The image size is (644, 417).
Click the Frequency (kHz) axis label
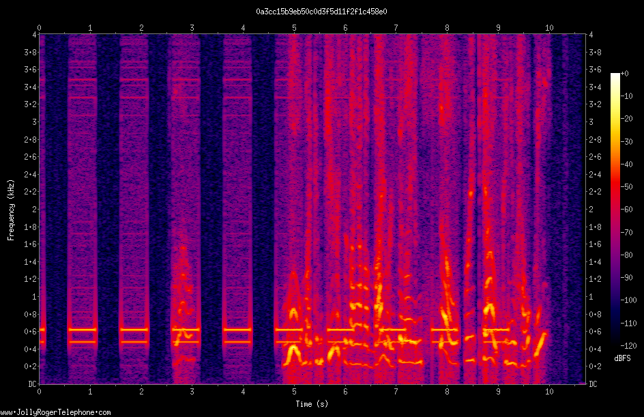(11, 210)
